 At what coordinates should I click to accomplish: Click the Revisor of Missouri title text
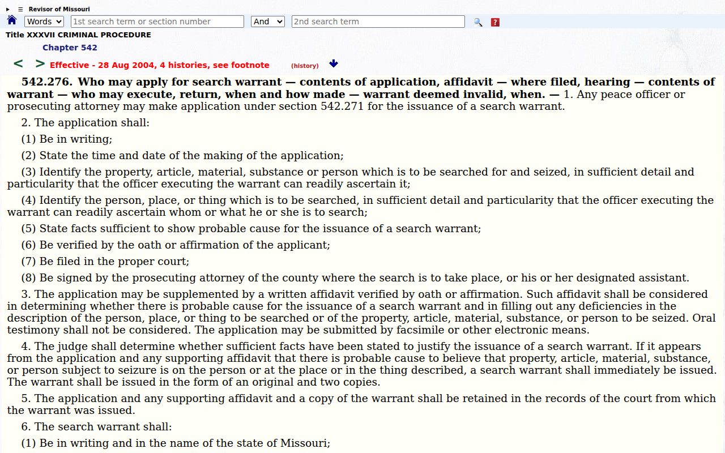59,9
